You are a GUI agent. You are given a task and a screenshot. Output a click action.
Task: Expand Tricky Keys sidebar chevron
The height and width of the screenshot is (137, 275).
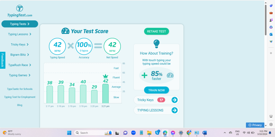click(27, 44)
